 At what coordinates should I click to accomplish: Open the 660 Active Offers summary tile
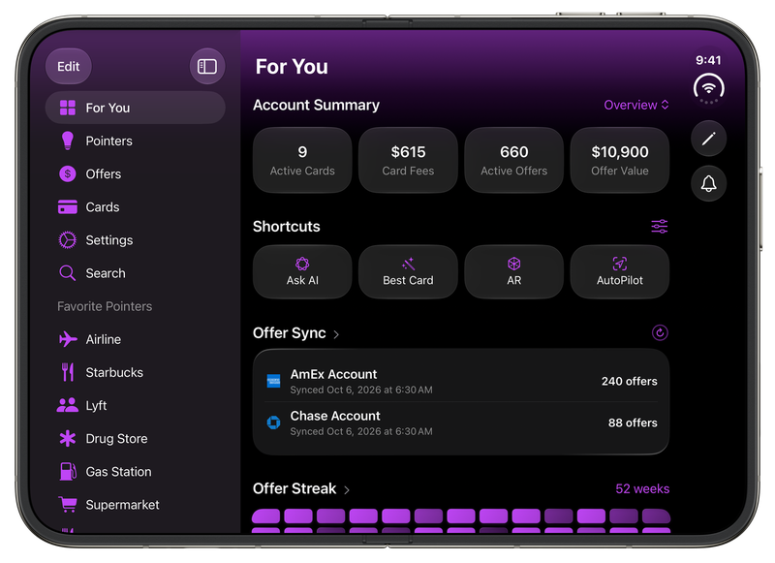[514, 160]
